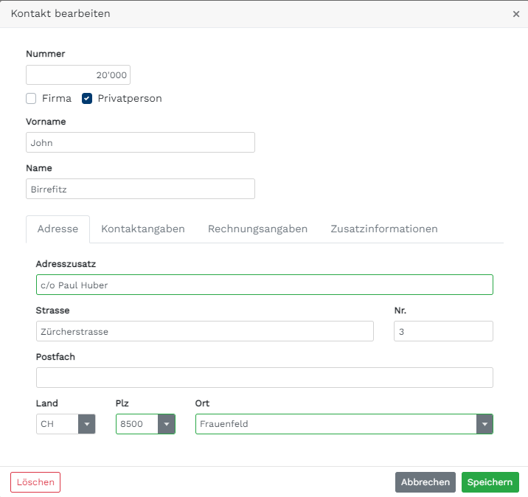Go to the Adresse tab

pyautogui.click(x=58, y=229)
